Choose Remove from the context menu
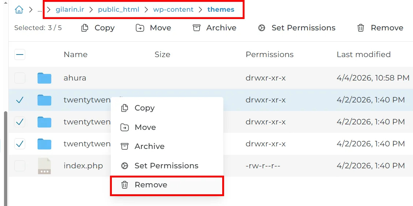The image size is (413, 206). (167, 185)
